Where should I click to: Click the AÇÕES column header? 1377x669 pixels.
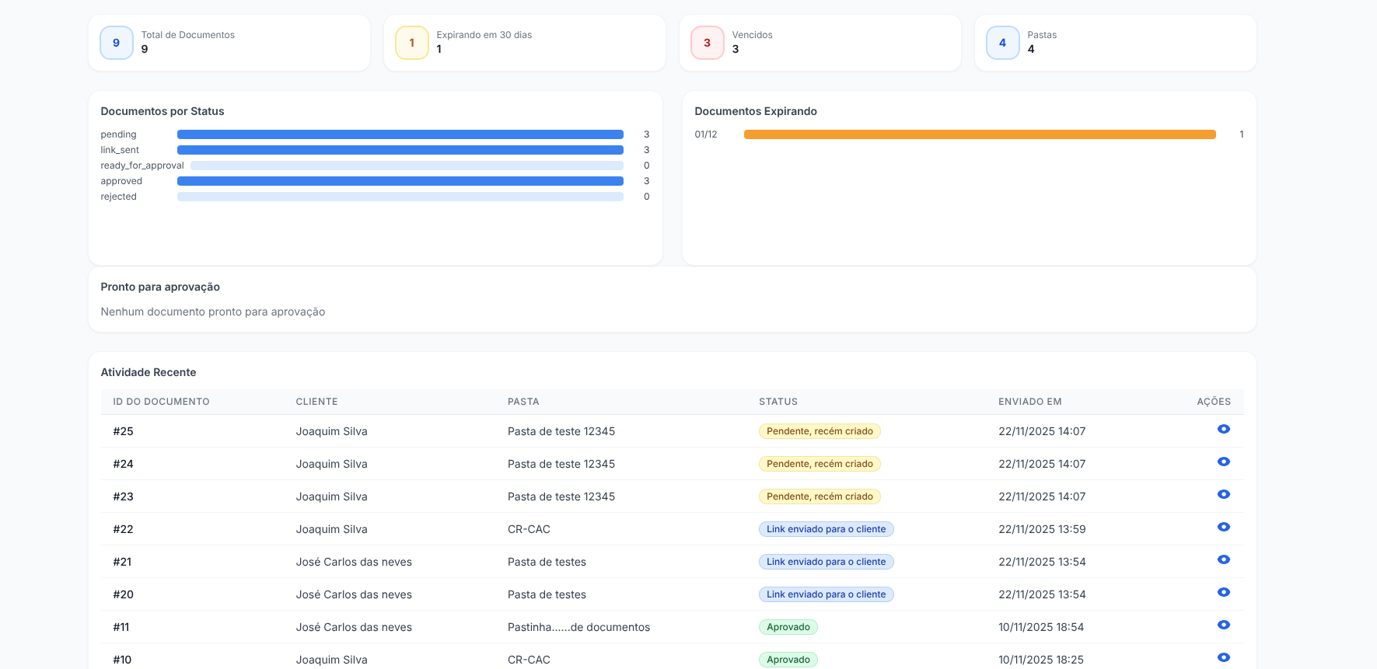click(x=1214, y=402)
